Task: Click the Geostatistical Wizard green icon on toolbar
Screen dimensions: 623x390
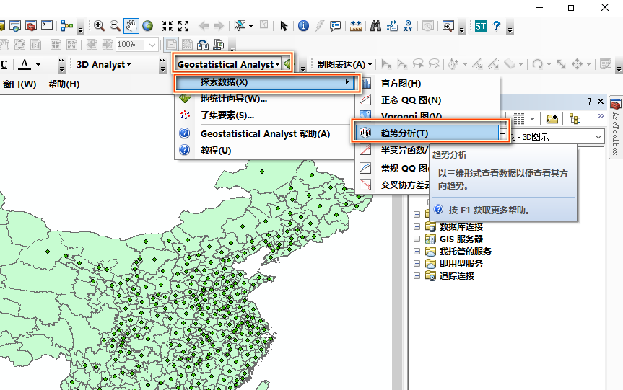Action: (x=287, y=64)
